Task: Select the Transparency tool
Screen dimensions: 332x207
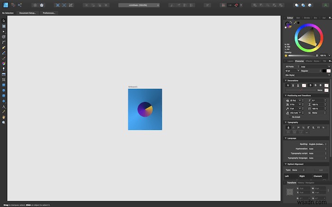Action: click(4, 69)
